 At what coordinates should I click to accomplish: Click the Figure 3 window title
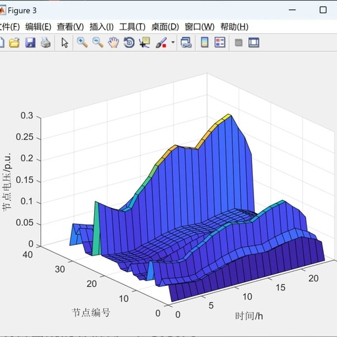tap(22, 11)
